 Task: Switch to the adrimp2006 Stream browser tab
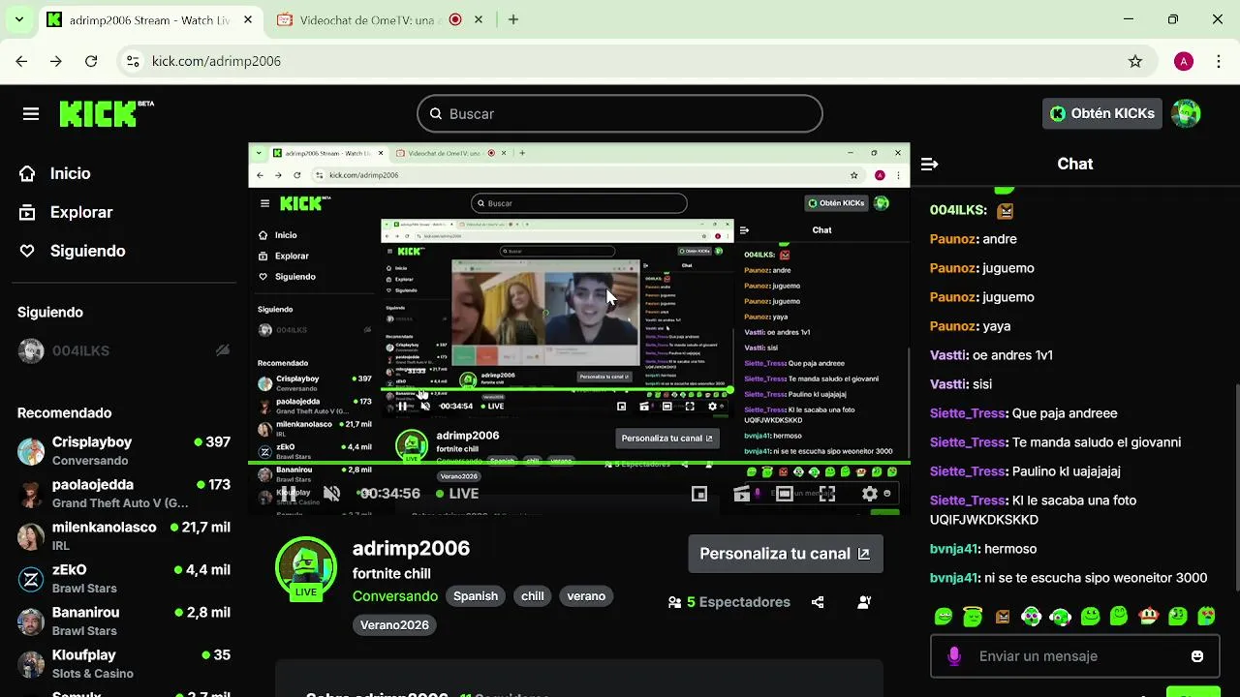point(151,19)
